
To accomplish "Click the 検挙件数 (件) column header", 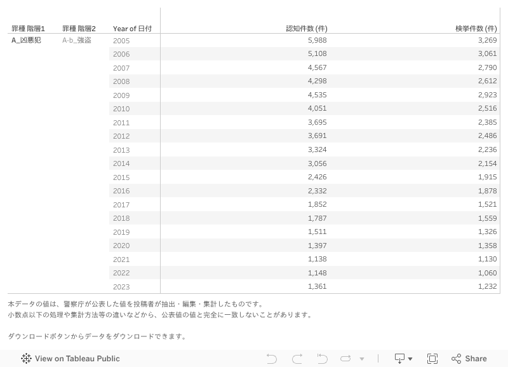I will pos(476,29).
